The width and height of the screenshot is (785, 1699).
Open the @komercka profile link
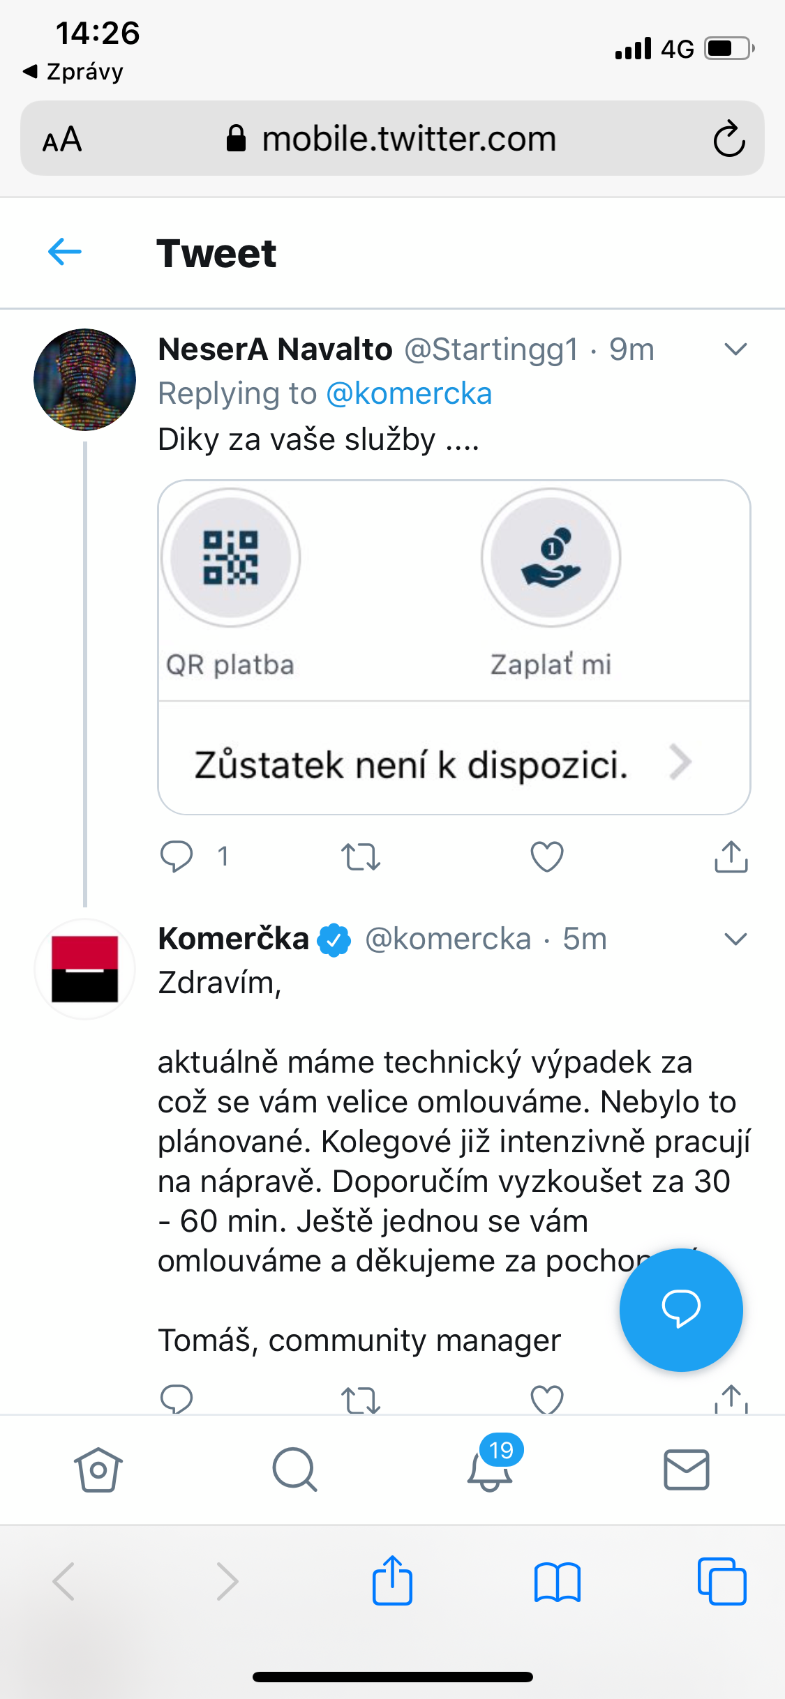point(409,393)
